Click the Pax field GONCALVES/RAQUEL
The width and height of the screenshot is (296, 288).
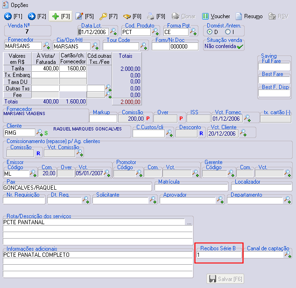click(x=77, y=188)
